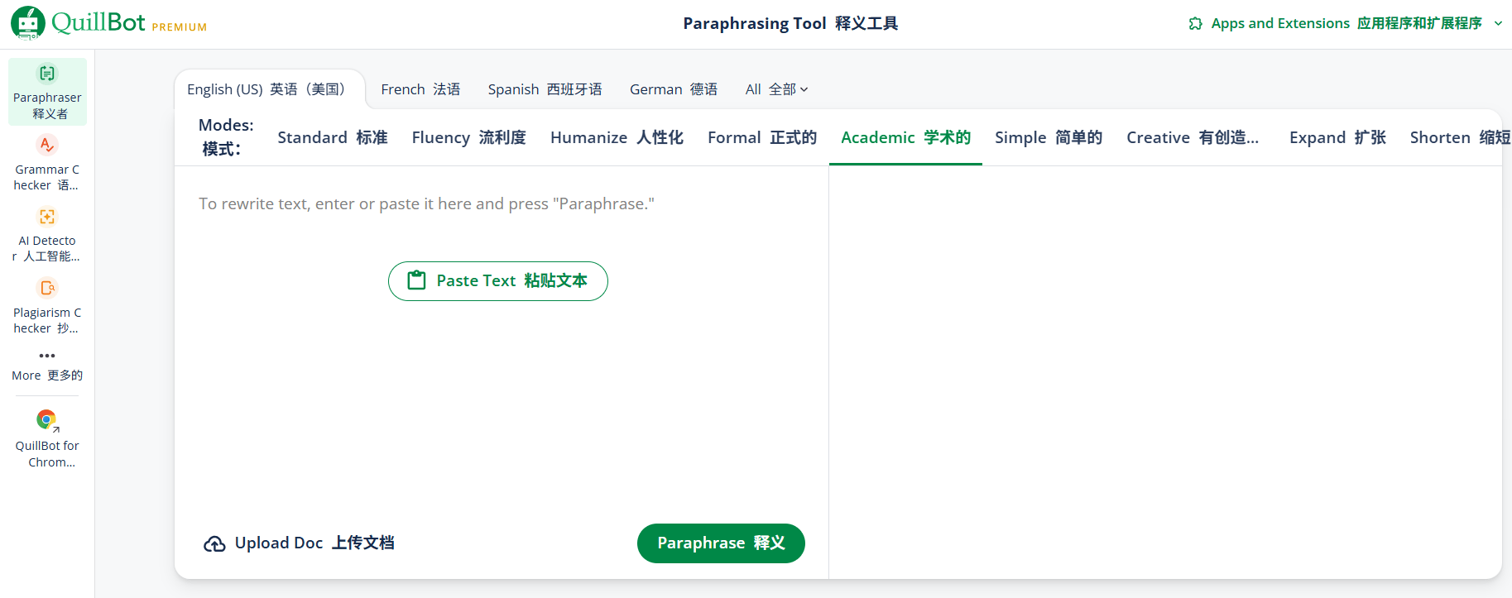Select the Creative mode
Viewport: 1512px width, 598px height.
click(1193, 137)
